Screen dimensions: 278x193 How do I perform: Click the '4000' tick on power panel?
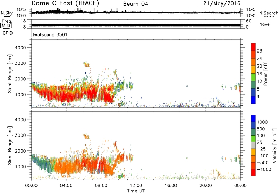coord(21,48)
